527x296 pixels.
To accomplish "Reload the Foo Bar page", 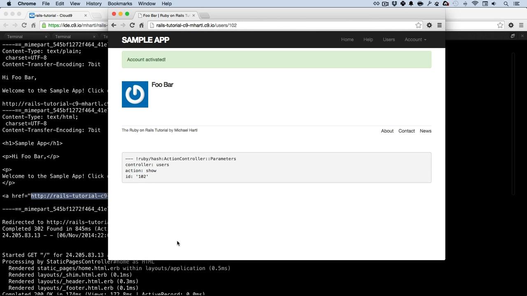I will pyautogui.click(x=132, y=25).
